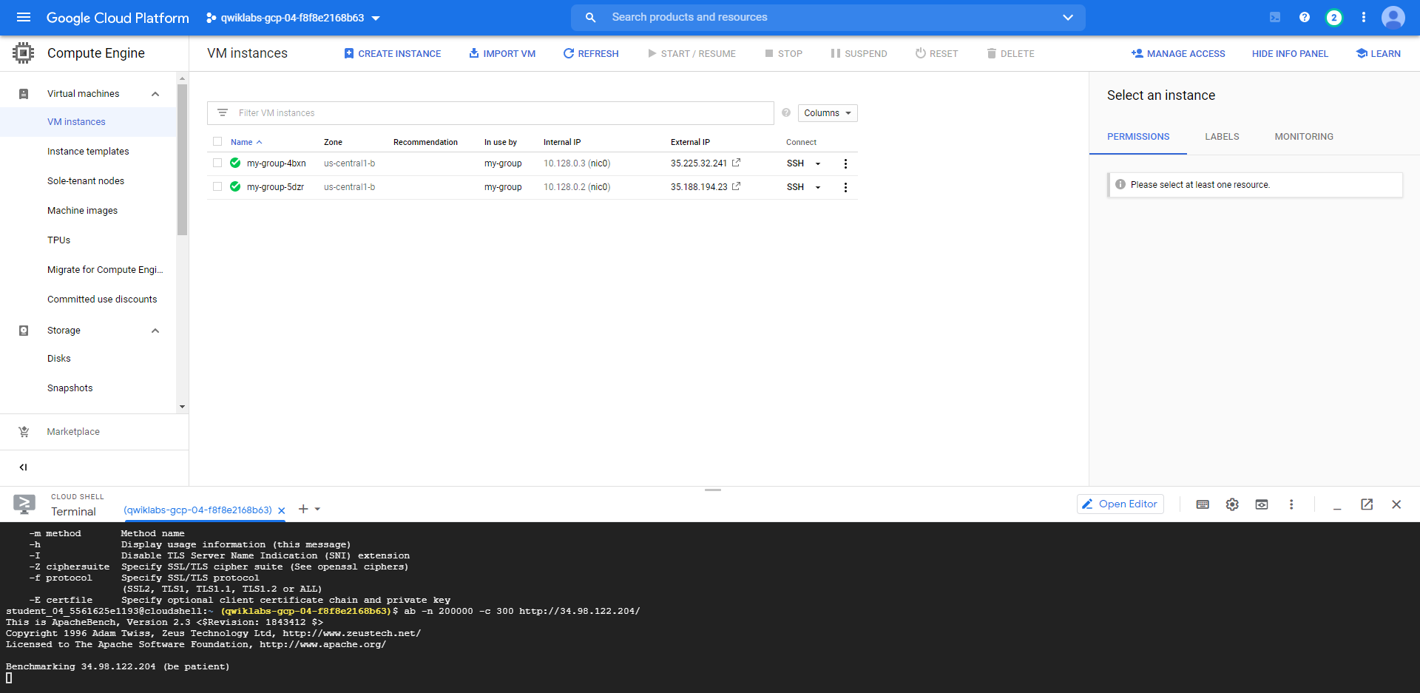Toggle the select-all instances checkbox
This screenshot has height=693, width=1420.
point(217,141)
